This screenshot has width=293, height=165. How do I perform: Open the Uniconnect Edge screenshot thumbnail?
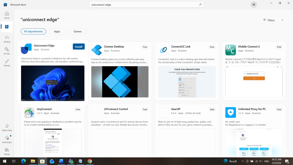pos(53,83)
